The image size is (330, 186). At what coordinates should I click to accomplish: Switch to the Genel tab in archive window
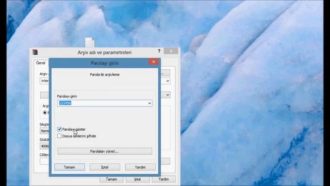[41, 63]
